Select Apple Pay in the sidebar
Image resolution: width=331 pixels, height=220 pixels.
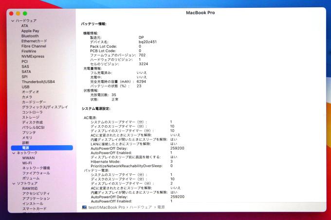pyautogui.click(x=30, y=31)
